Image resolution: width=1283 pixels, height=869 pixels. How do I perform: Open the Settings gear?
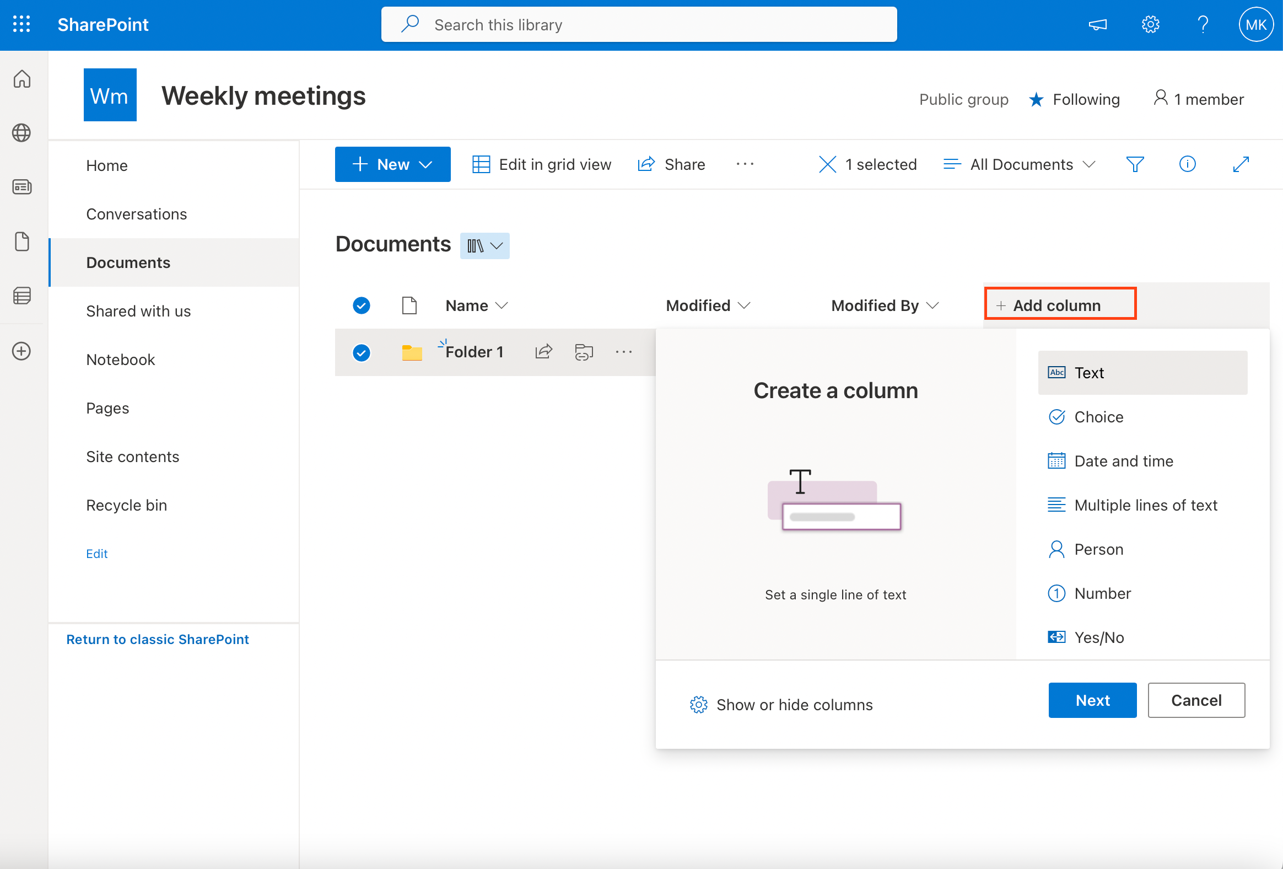click(1150, 24)
